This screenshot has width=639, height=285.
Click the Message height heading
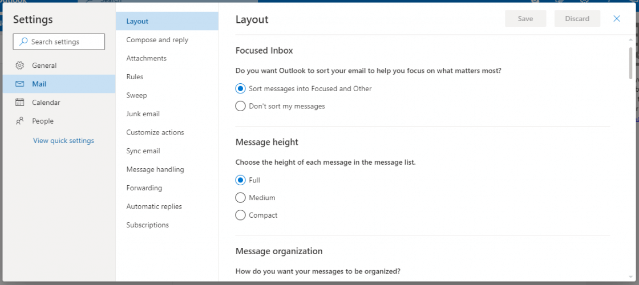click(267, 142)
